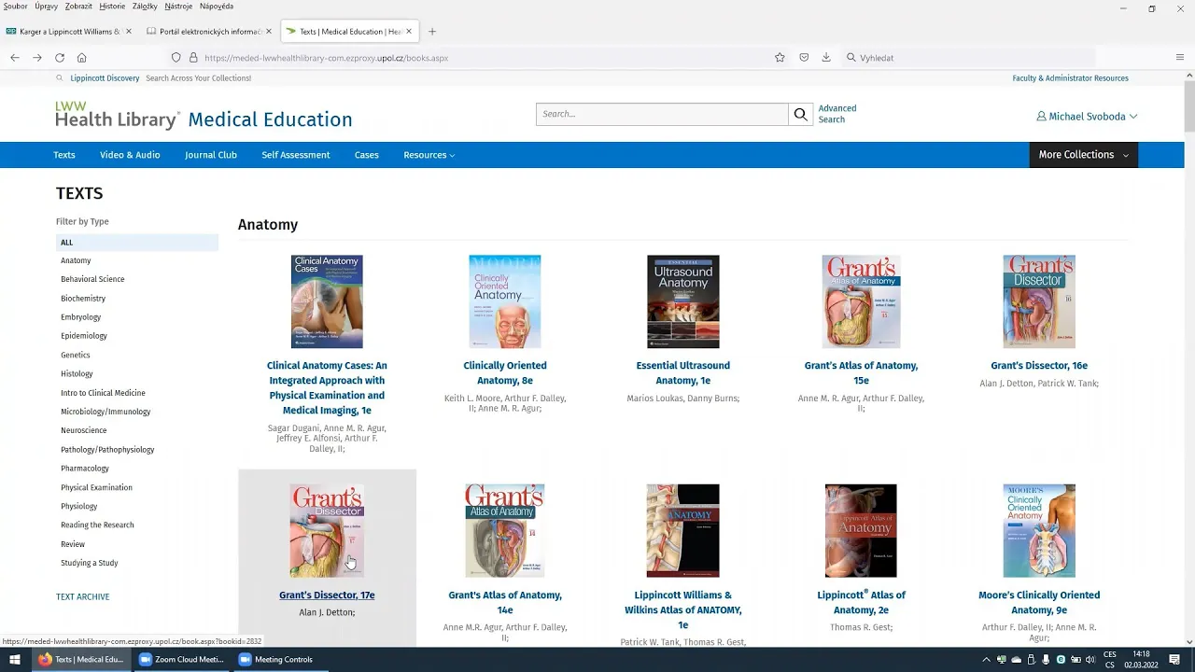Click the browser forward arrow

[37, 57]
